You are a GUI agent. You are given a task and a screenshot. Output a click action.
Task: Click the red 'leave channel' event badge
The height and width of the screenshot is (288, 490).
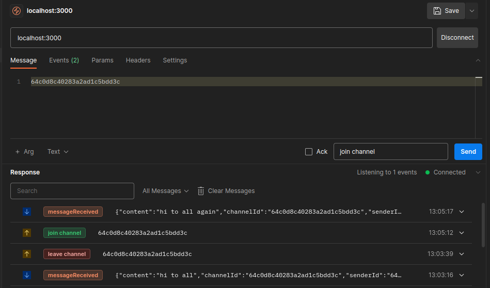pos(67,254)
